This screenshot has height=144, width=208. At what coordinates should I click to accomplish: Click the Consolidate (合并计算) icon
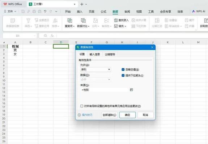133,20
